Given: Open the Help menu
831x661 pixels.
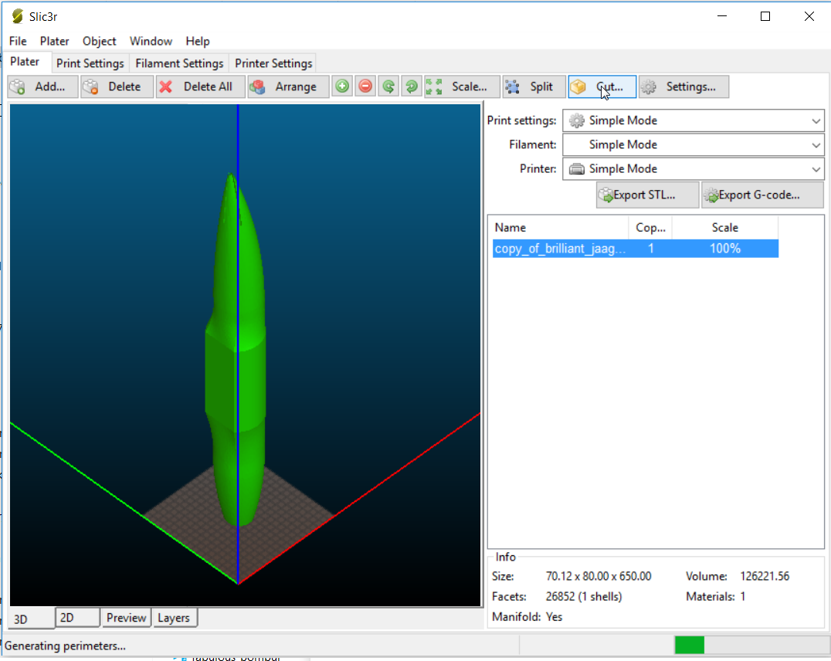Looking at the screenshot, I should (x=197, y=42).
